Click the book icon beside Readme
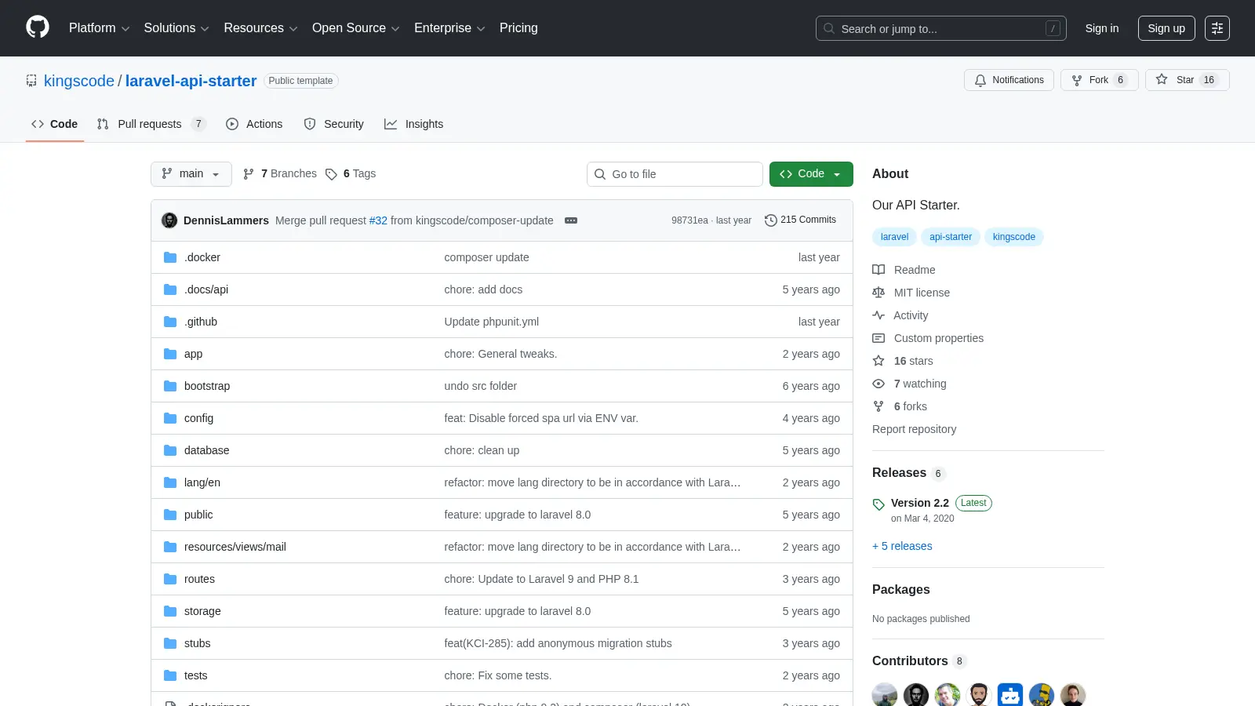1255x706 pixels. (x=878, y=270)
